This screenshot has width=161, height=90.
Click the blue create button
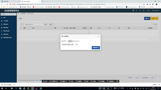[x=147, y=18]
